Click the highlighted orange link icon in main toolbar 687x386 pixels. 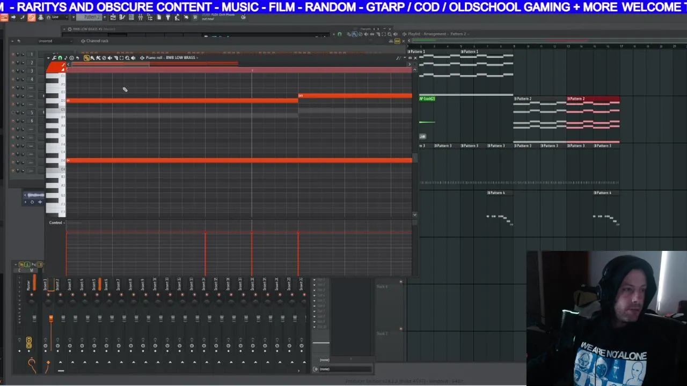tap(32, 17)
